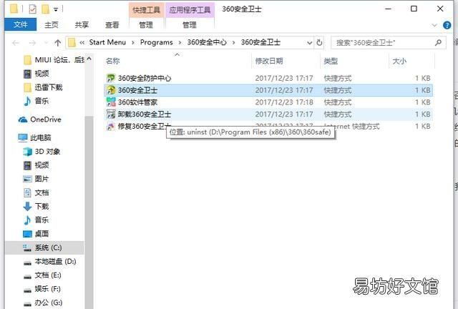Click 360安全中心 in the address path
This screenshot has width=458, height=309.
pyautogui.click(x=207, y=43)
